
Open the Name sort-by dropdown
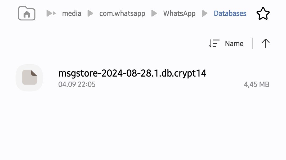234,43
